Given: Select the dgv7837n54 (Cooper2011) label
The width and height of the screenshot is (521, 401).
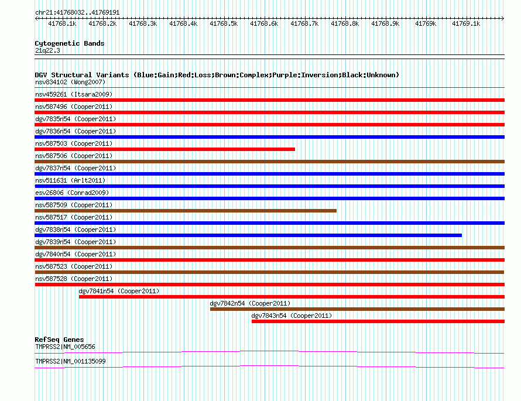Looking at the screenshot, I should 76,168.
